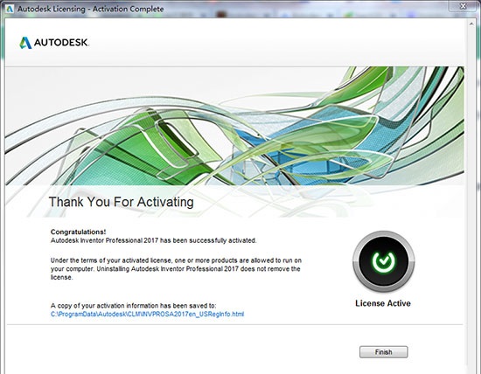This screenshot has width=481, height=374.
Task: Select the 'License Active' status label
Action: (383, 303)
